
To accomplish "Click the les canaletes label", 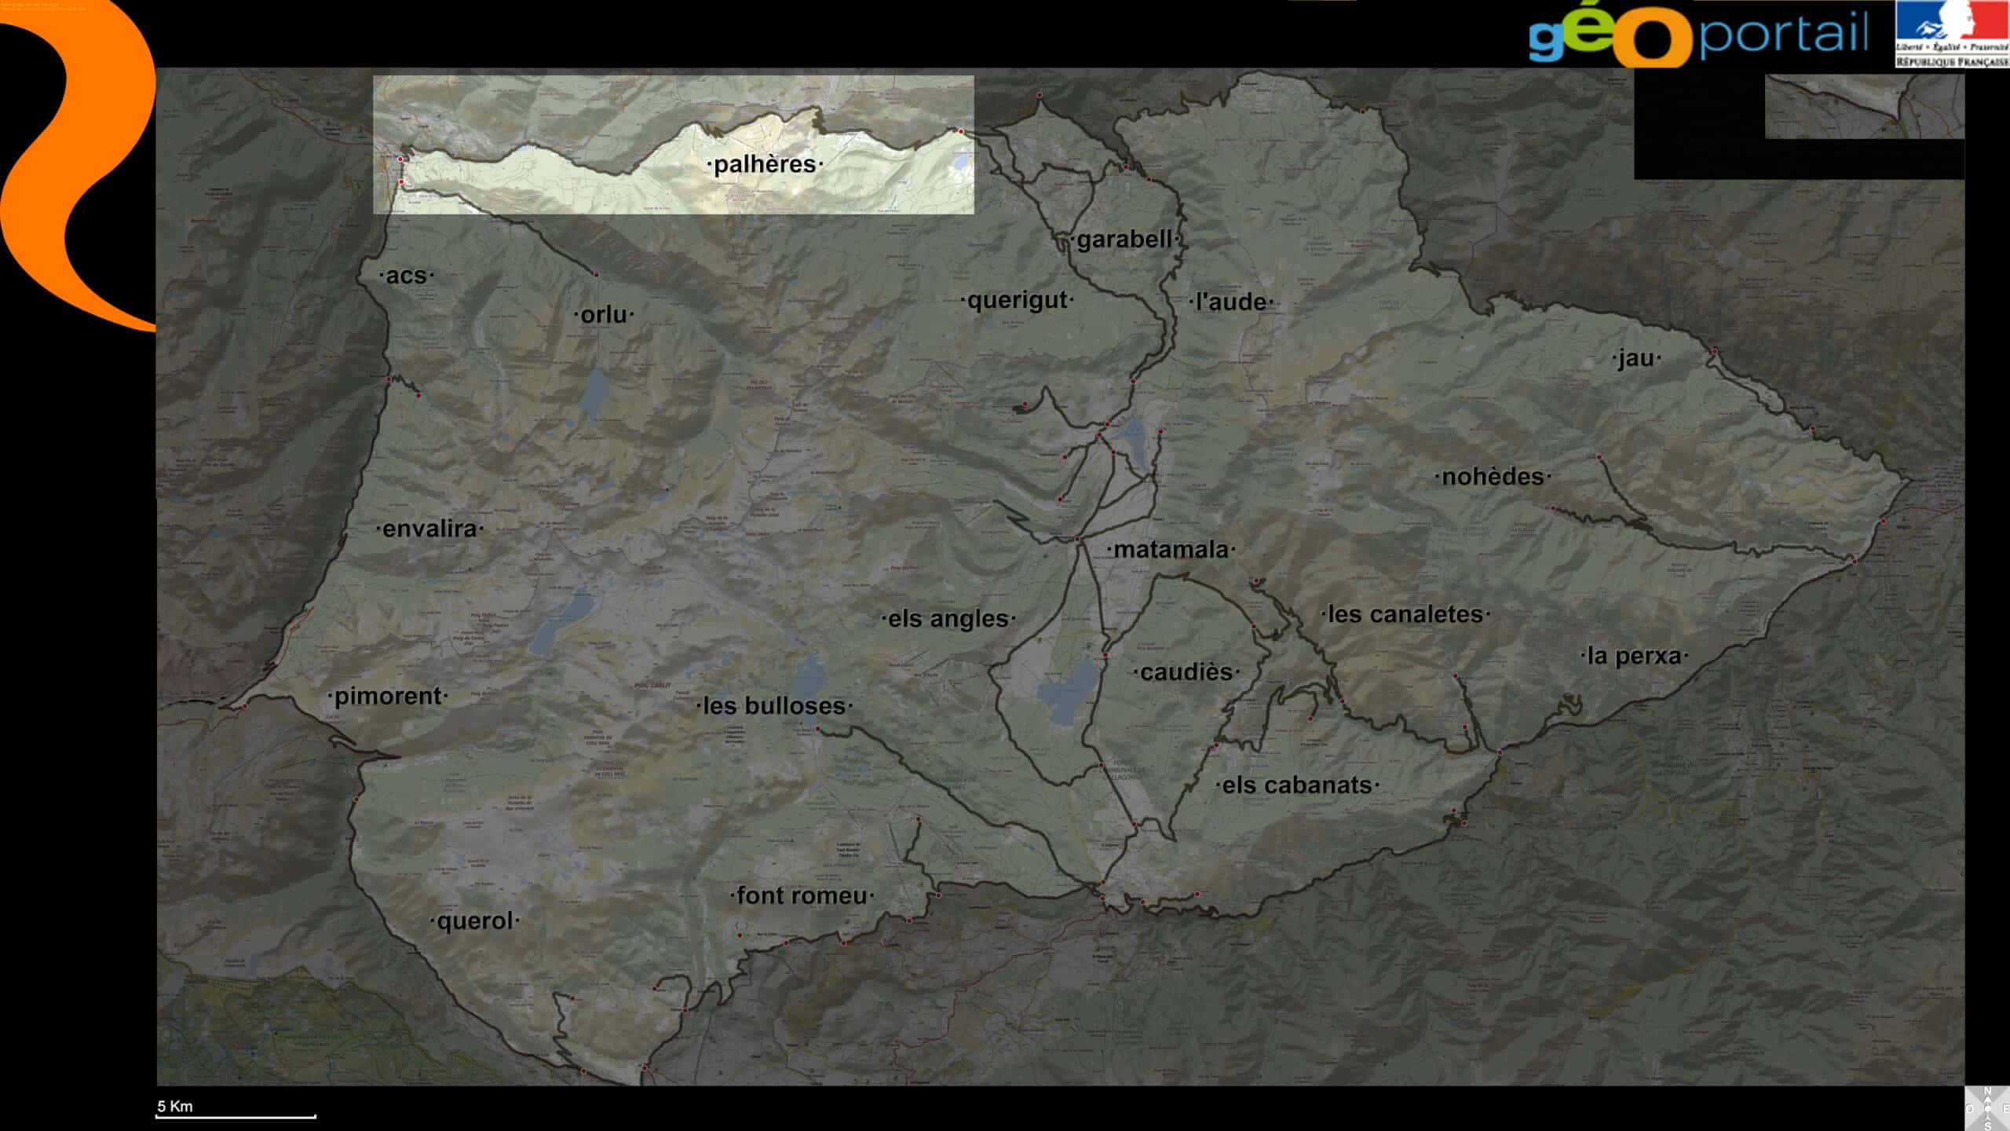I will [x=1405, y=614].
